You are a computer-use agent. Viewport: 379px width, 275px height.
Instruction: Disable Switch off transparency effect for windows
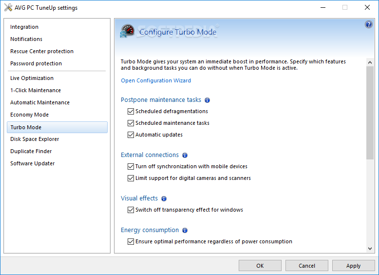[x=131, y=210]
